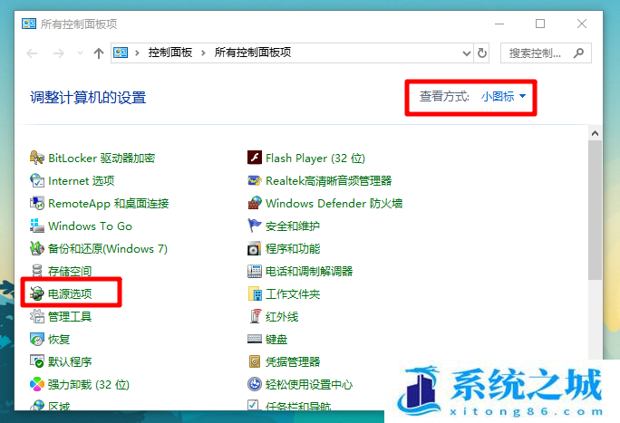Click the 红外线 icon

[x=254, y=316]
